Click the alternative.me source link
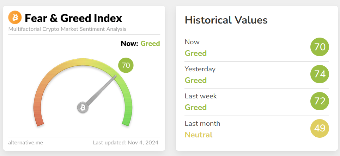340x156 pixels. pos(25,143)
